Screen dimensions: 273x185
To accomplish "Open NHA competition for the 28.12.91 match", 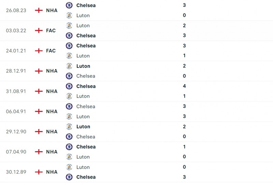I will click(x=52, y=71).
